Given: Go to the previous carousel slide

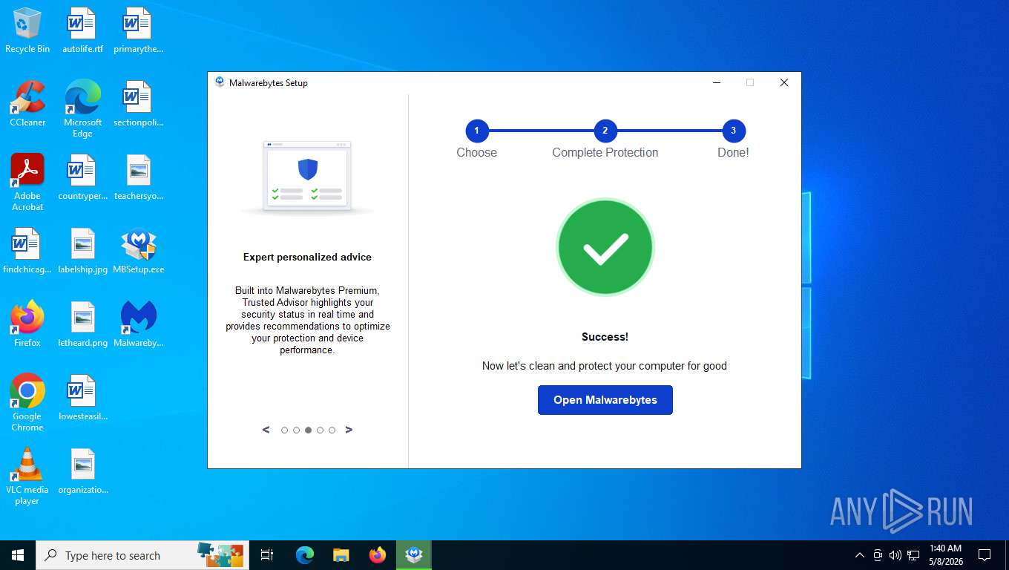Looking at the screenshot, I should point(266,430).
